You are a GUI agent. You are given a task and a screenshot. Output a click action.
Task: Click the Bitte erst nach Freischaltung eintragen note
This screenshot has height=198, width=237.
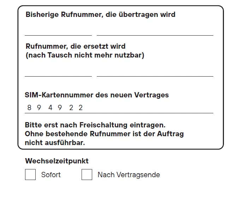(95, 125)
